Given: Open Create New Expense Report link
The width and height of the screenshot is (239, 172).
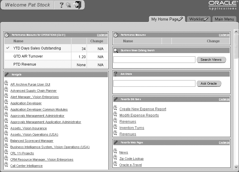Looking at the screenshot, I should point(143,109).
